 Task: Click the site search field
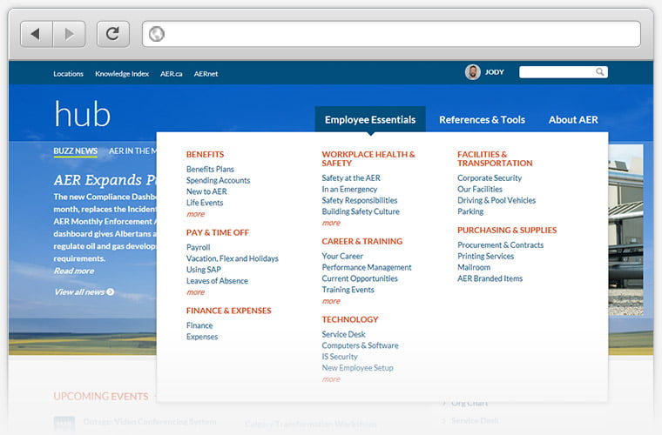pyautogui.click(x=564, y=72)
